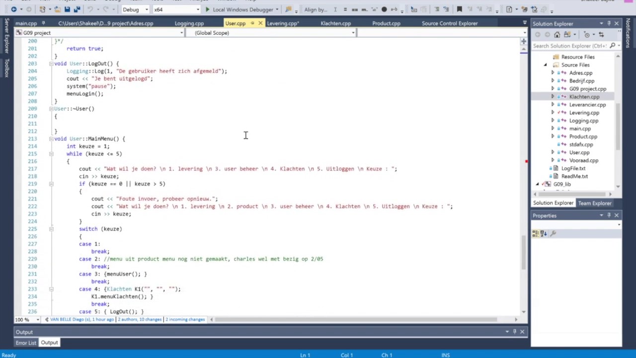Select Levering.cpp in Solution Explorer
The height and width of the screenshot is (358, 636).
pyautogui.click(x=584, y=113)
